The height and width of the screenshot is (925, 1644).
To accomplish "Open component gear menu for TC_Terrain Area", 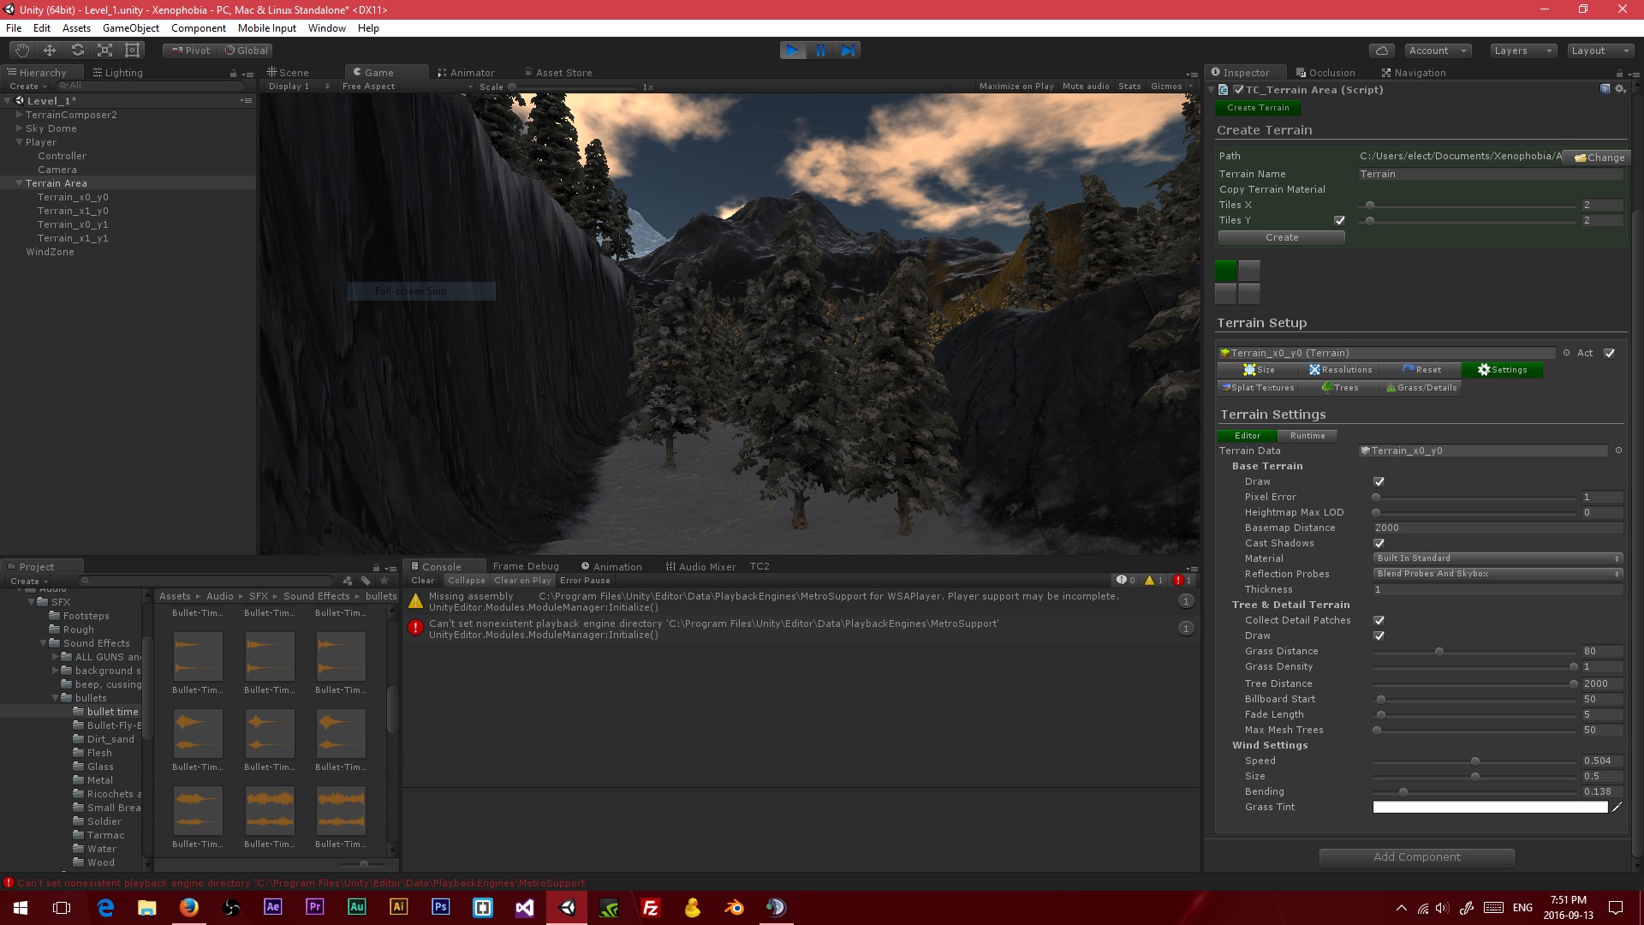I will pos(1620,89).
